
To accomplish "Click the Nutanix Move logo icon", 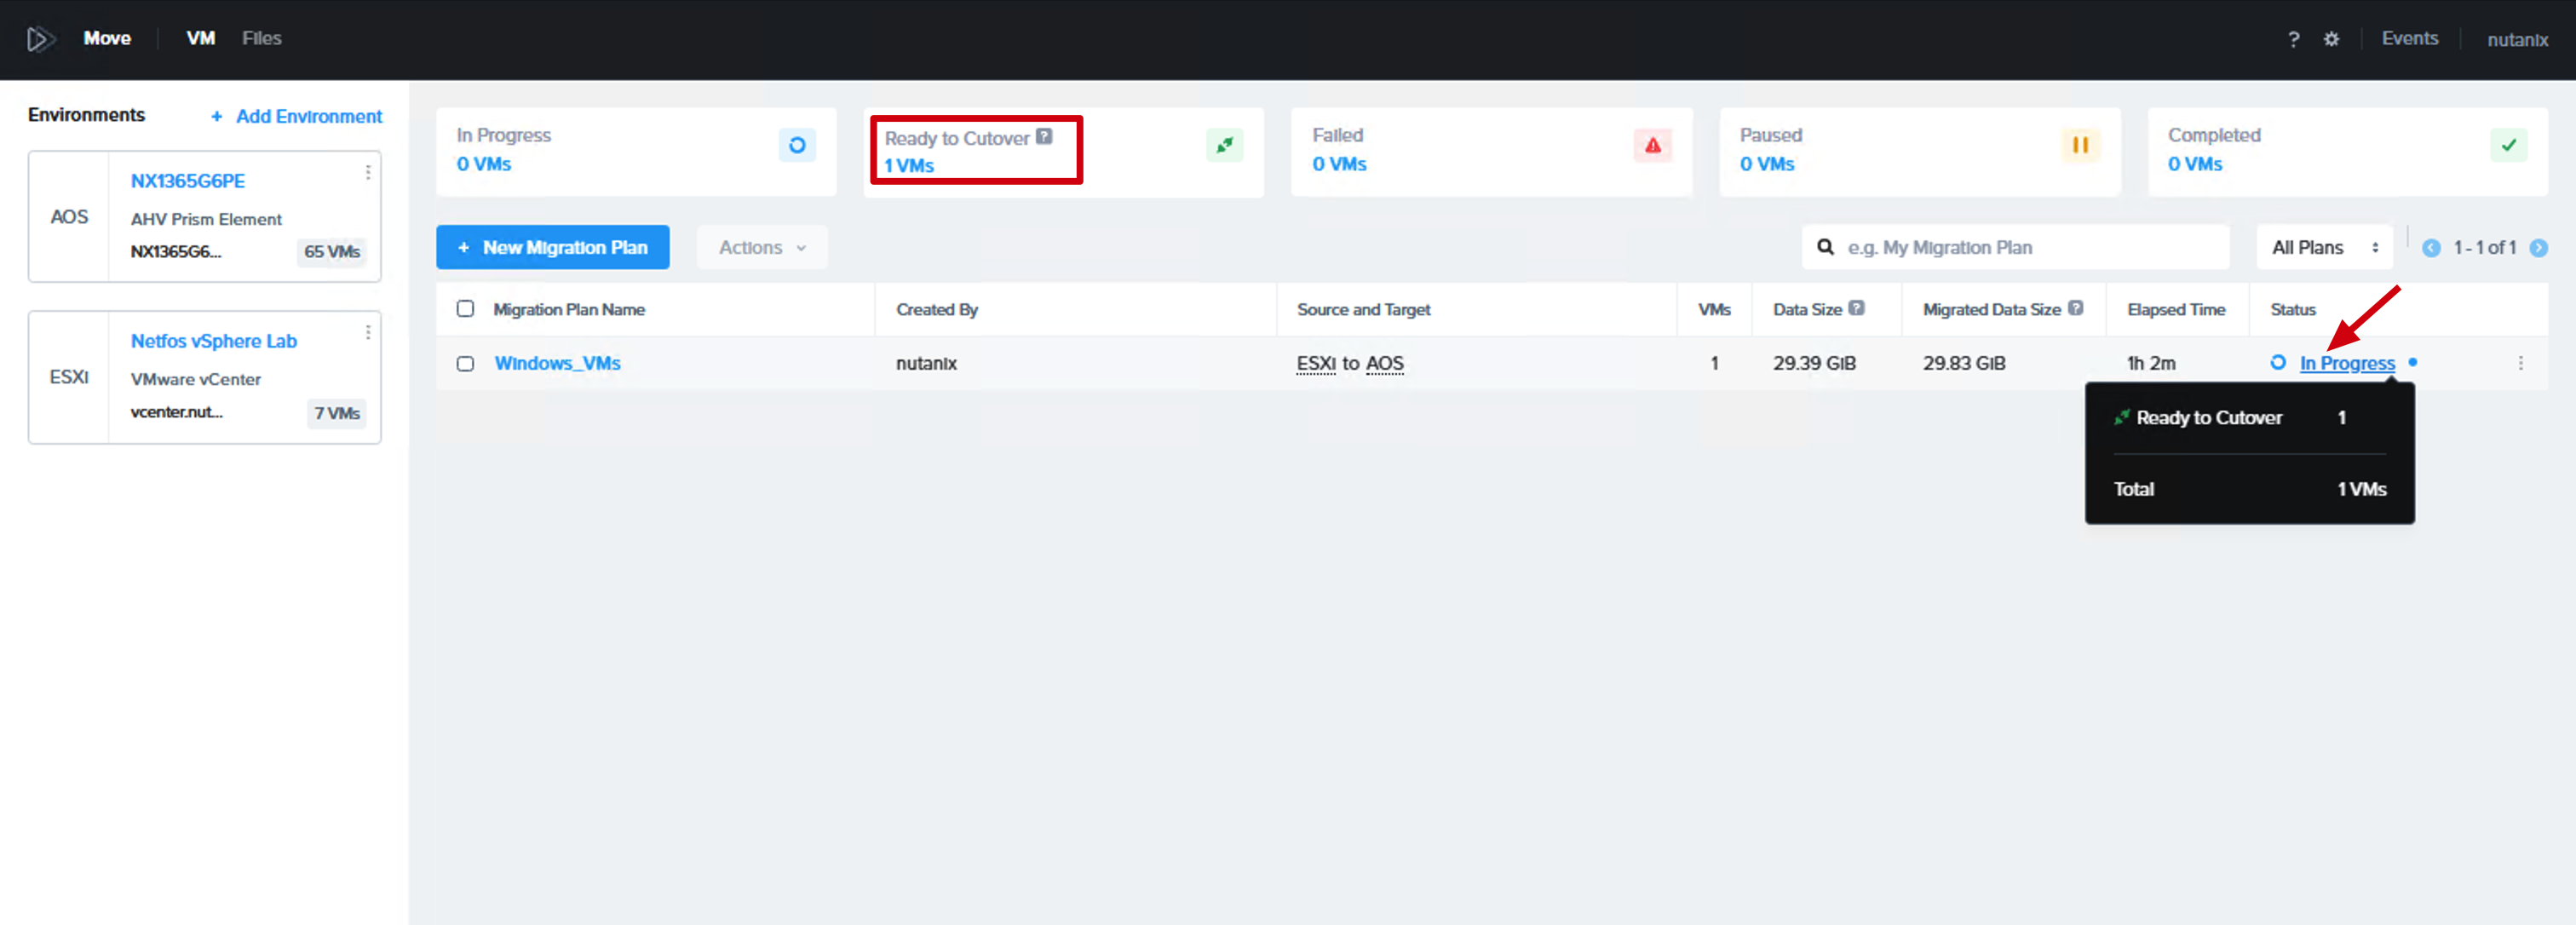I will [x=40, y=39].
